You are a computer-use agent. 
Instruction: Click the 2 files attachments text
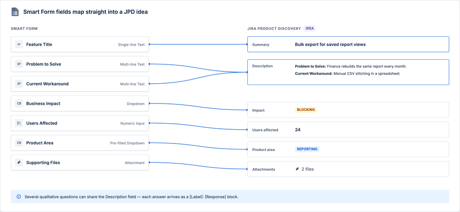(308, 169)
